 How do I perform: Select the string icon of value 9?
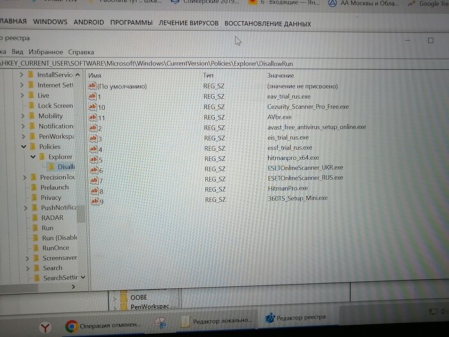[x=95, y=201]
